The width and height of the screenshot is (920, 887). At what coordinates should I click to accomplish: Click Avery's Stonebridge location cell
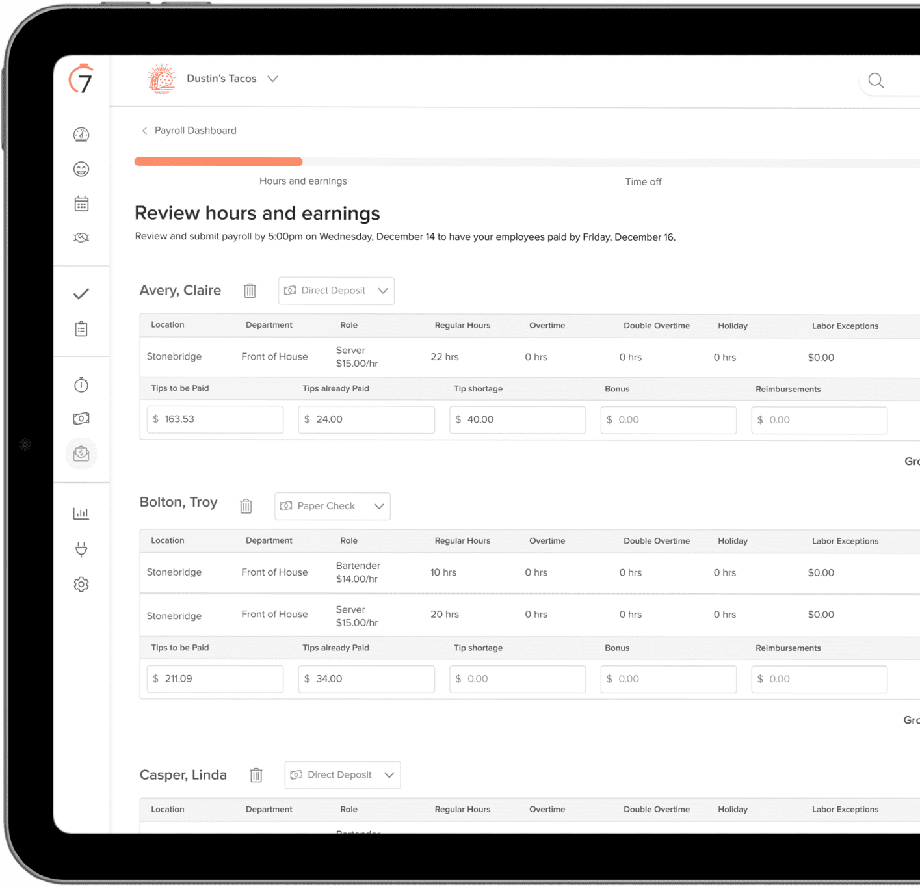(x=174, y=356)
